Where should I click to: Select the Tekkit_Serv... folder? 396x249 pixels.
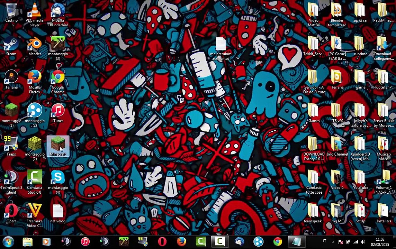point(314,46)
